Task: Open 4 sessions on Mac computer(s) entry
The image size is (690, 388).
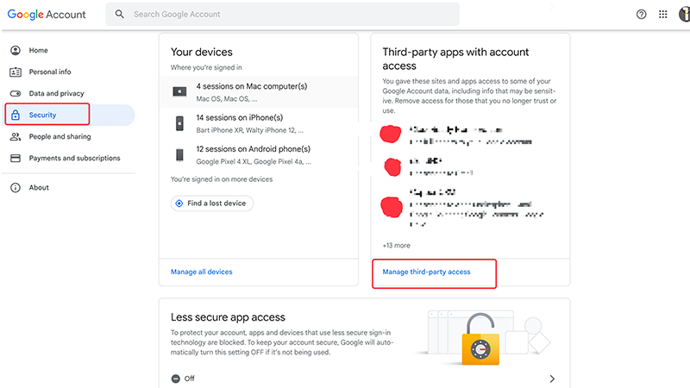Action: click(x=259, y=92)
